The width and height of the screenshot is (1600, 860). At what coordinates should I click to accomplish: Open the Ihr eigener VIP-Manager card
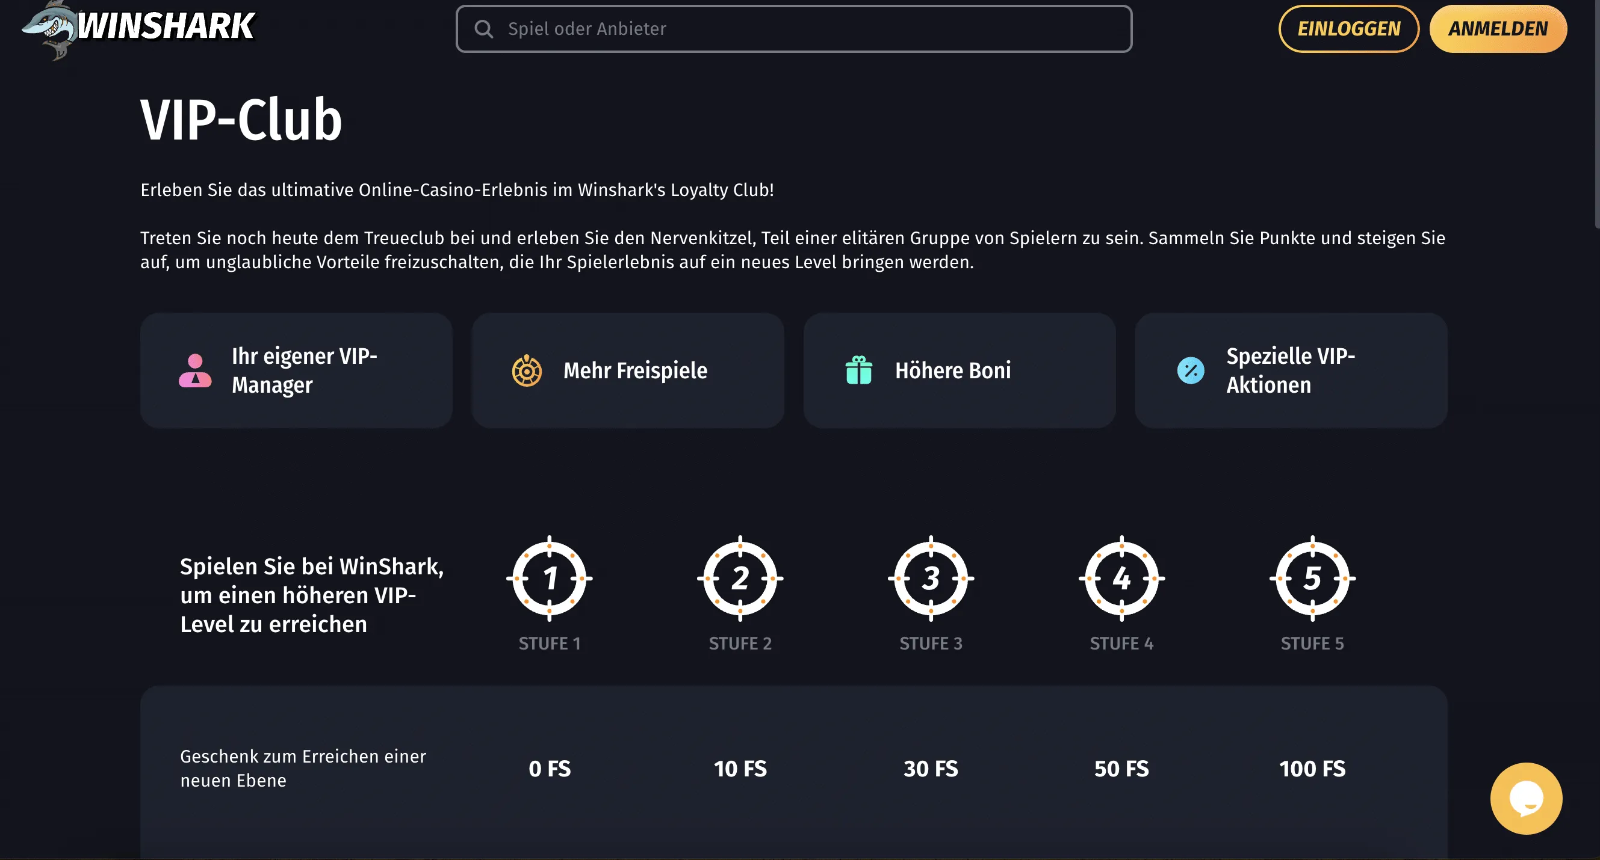(296, 370)
